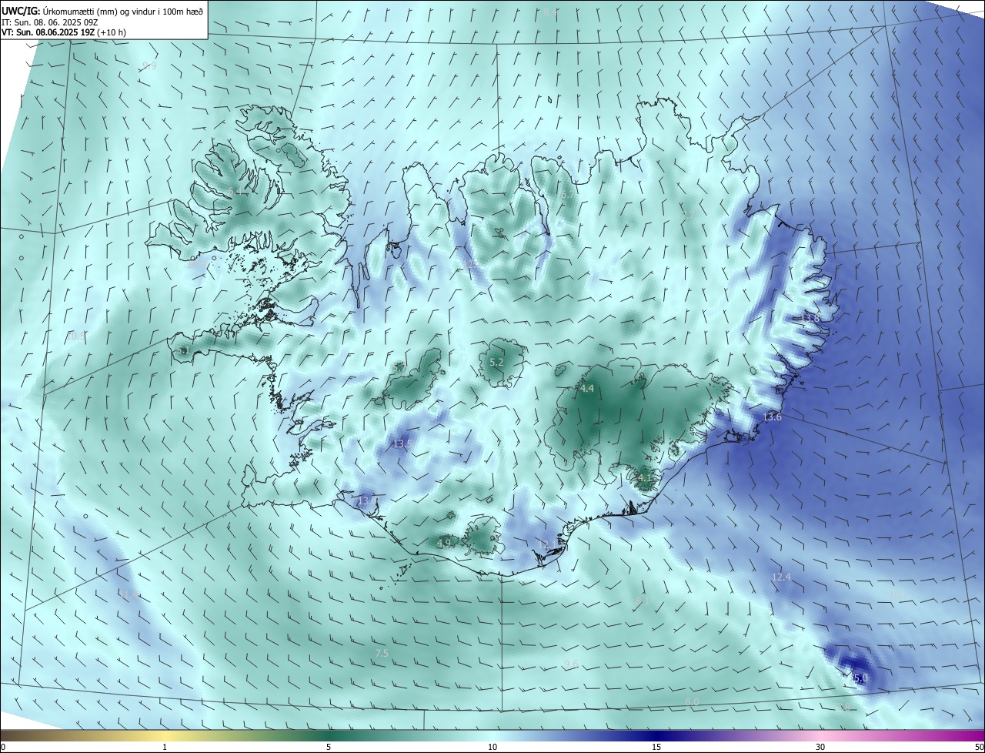Viewport: 985px width, 753px height.
Task: Click the 1 tick on the color scale
Action: pyautogui.click(x=165, y=747)
